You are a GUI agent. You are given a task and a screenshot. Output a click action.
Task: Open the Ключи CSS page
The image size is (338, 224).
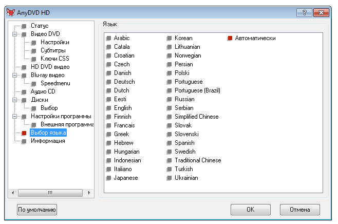(x=55, y=59)
